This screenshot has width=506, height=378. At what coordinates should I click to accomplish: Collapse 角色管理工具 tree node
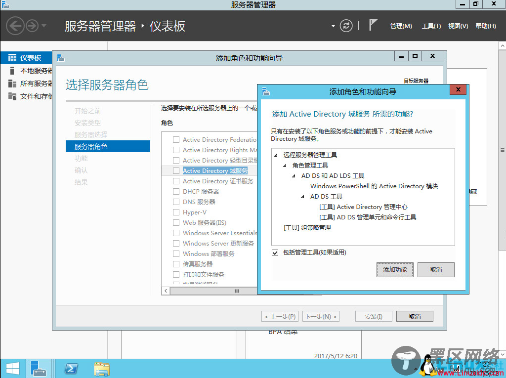coord(285,166)
